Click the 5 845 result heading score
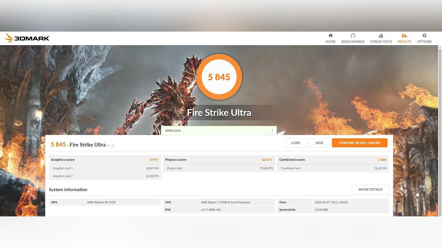 [x=58, y=145]
